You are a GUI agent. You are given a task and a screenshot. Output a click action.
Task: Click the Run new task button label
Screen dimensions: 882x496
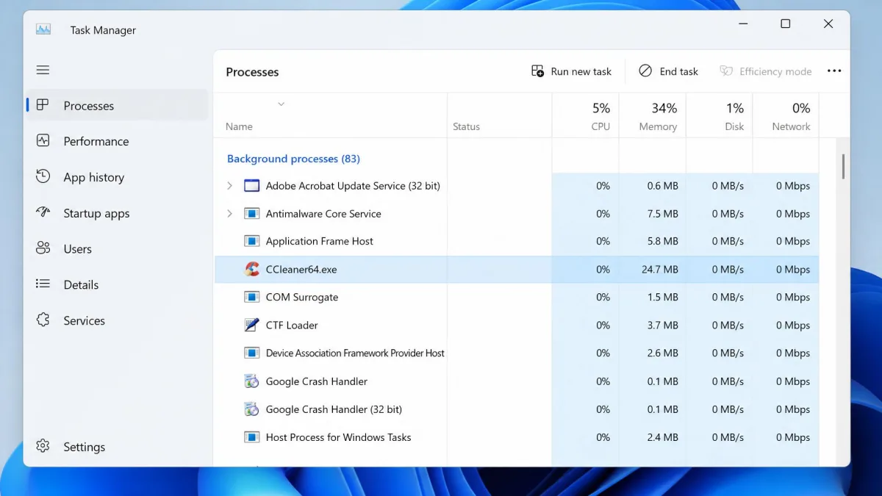(581, 71)
